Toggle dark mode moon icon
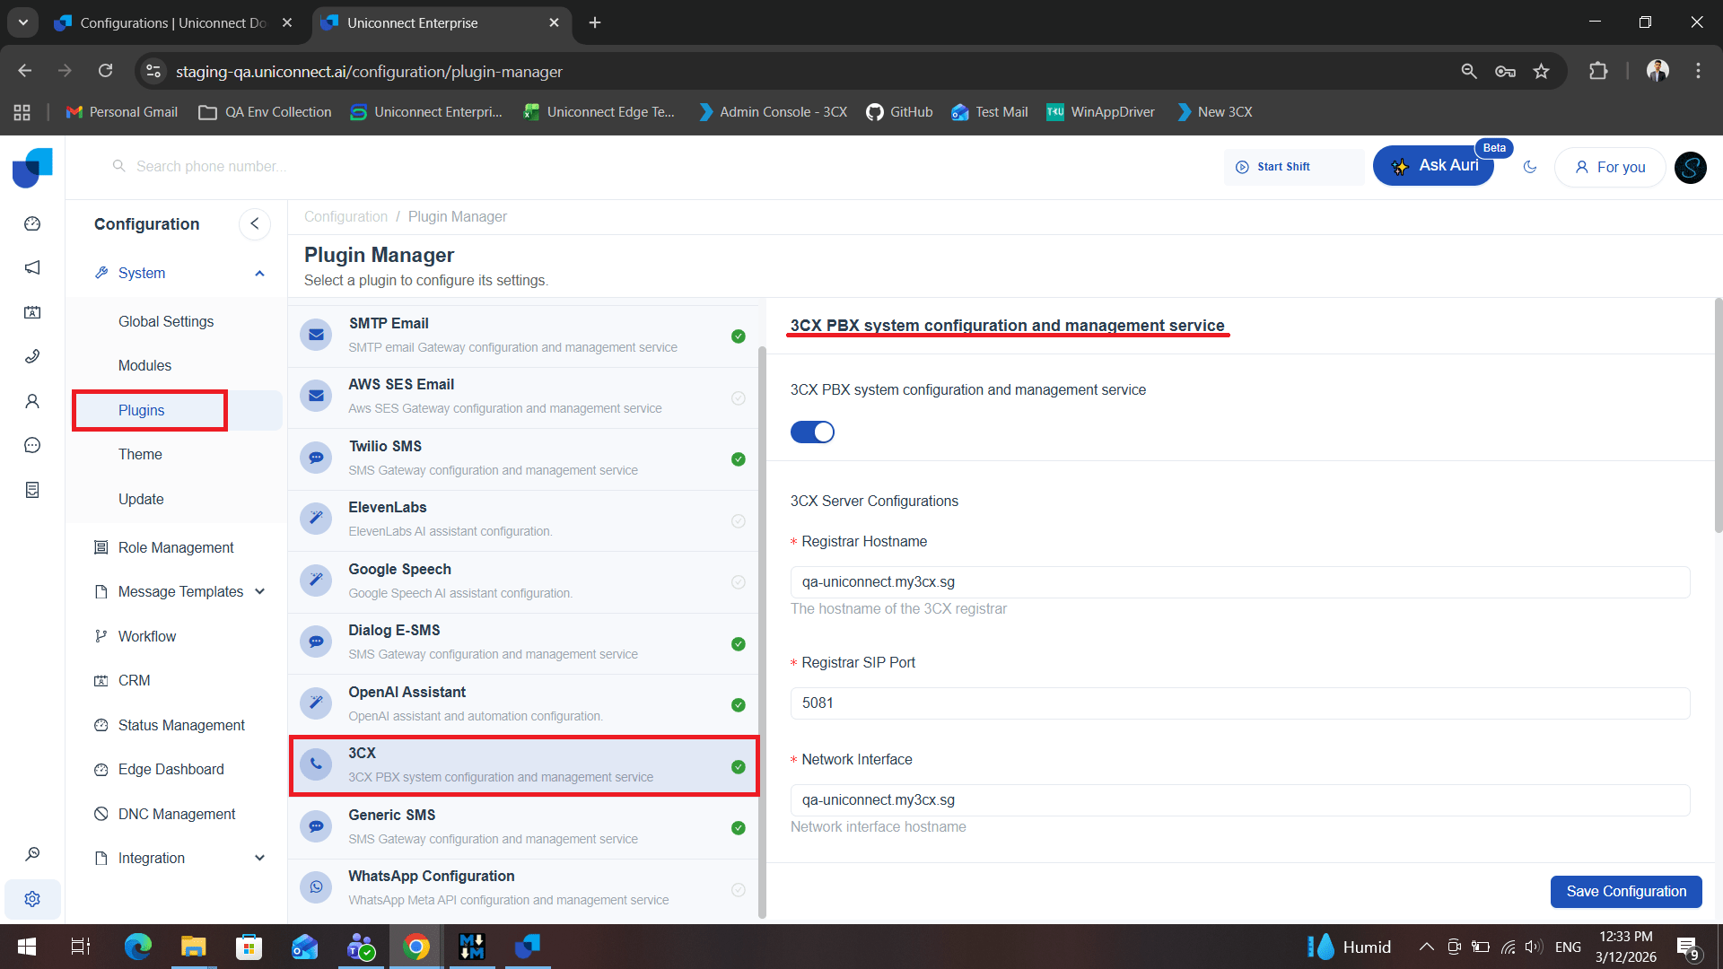 tap(1530, 167)
